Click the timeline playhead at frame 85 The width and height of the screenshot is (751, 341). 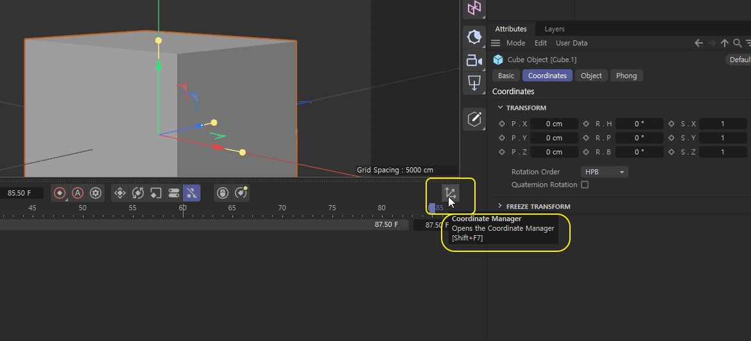[x=432, y=208]
